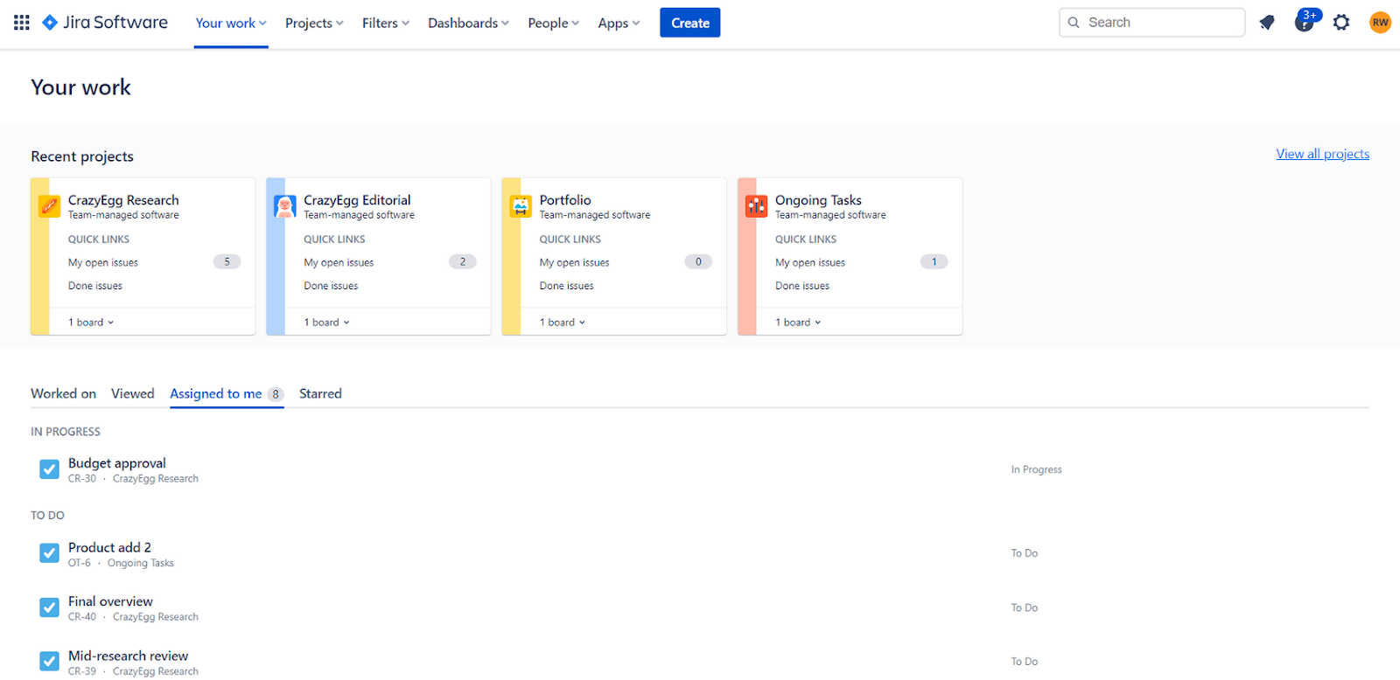1400x680 pixels.
Task: Open CrazyEgg Editorial project title
Action: [x=357, y=200]
